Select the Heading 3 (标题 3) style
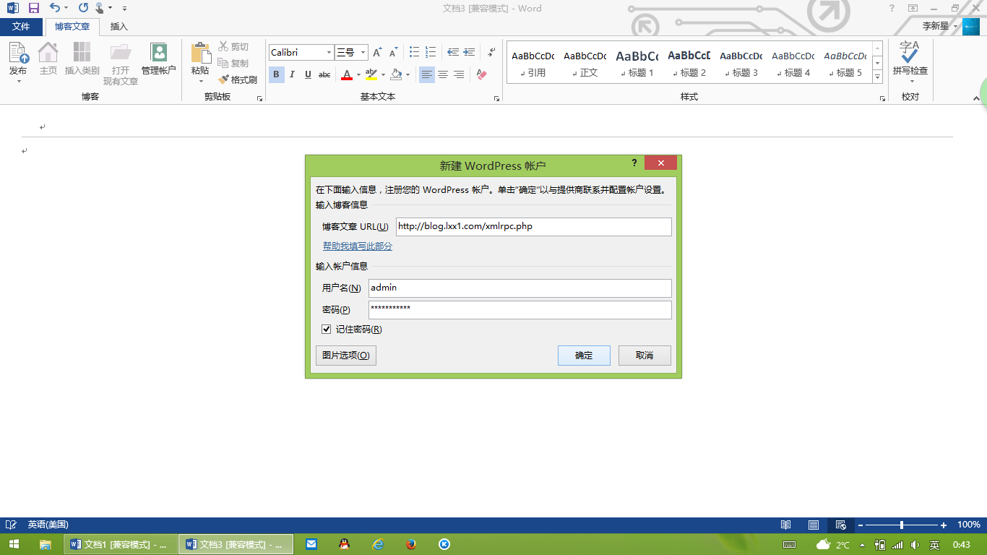The height and width of the screenshot is (555, 987). 741,63
